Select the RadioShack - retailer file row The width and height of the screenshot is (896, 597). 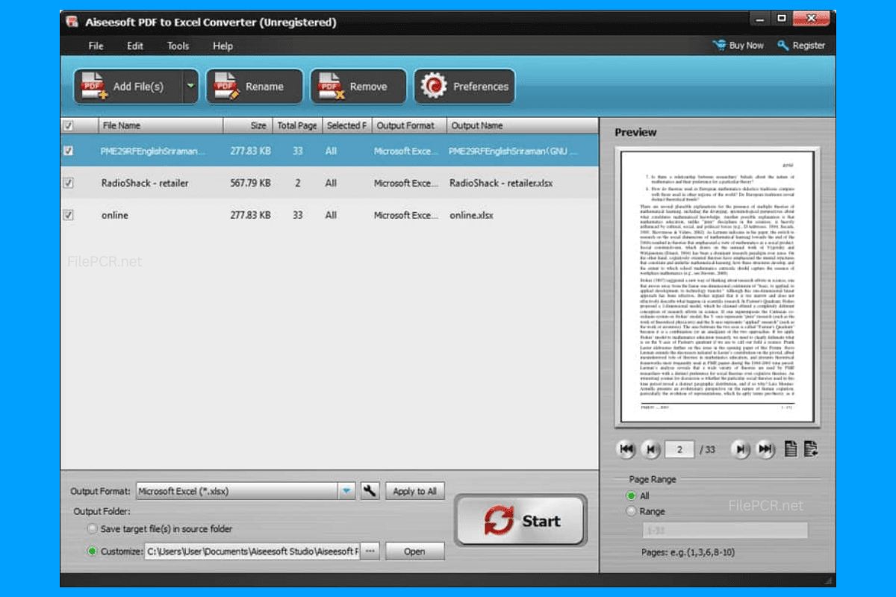(329, 183)
